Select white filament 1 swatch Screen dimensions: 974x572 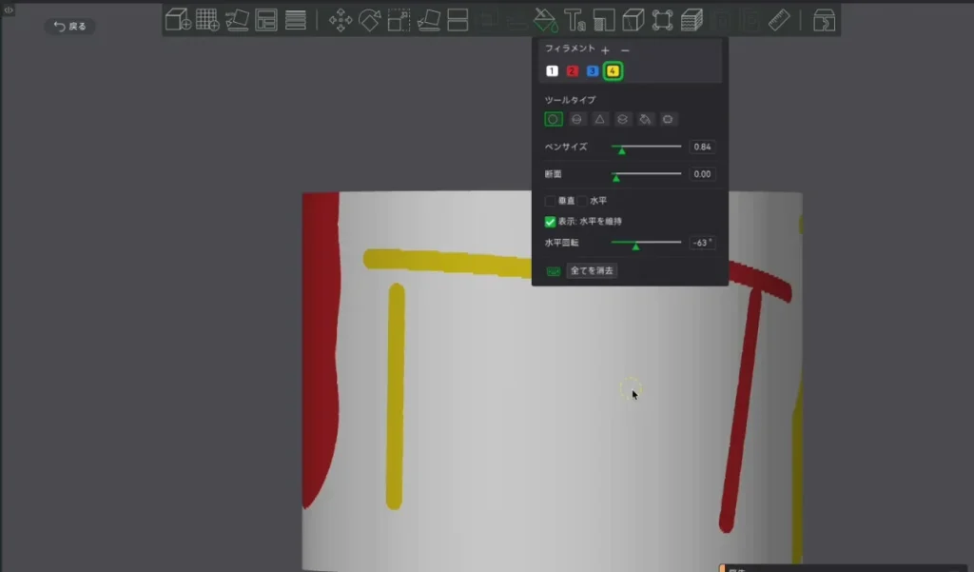click(x=552, y=70)
